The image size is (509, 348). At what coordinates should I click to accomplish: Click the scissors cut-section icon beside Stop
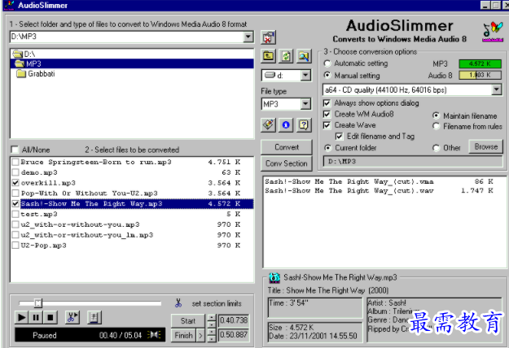(71, 317)
